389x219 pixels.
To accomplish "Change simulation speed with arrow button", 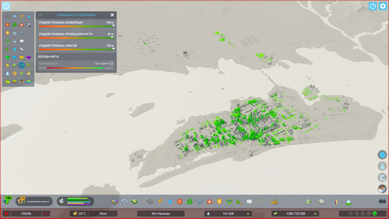I will coord(46,213).
